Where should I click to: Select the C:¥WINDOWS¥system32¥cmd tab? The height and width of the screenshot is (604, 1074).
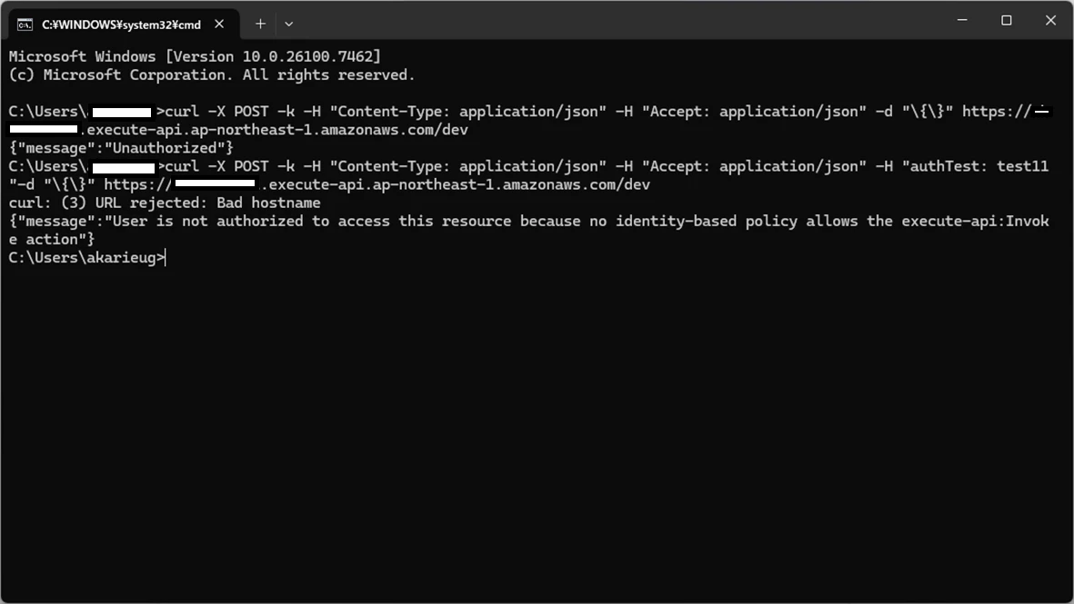click(x=124, y=24)
